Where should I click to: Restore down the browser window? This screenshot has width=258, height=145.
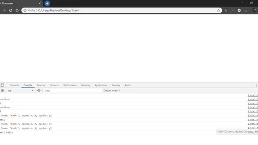252,3
